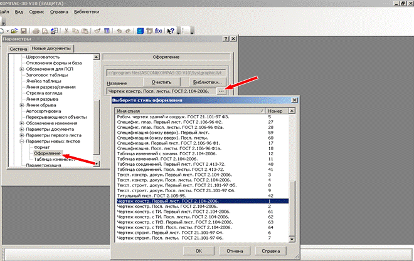The width and height of the screenshot is (414, 261).
Task: Collapse Параметры новых листов tree node
Action: point(22,141)
